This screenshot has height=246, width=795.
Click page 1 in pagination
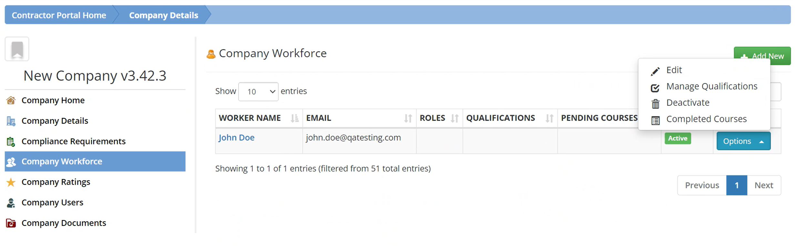click(737, 185)
